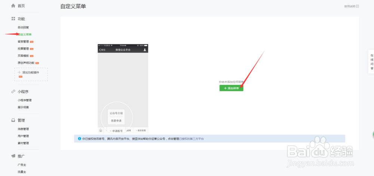The image size is (374, 176).
Task: Tap the keyboard icon in phone preview
Action: point(100,130)
